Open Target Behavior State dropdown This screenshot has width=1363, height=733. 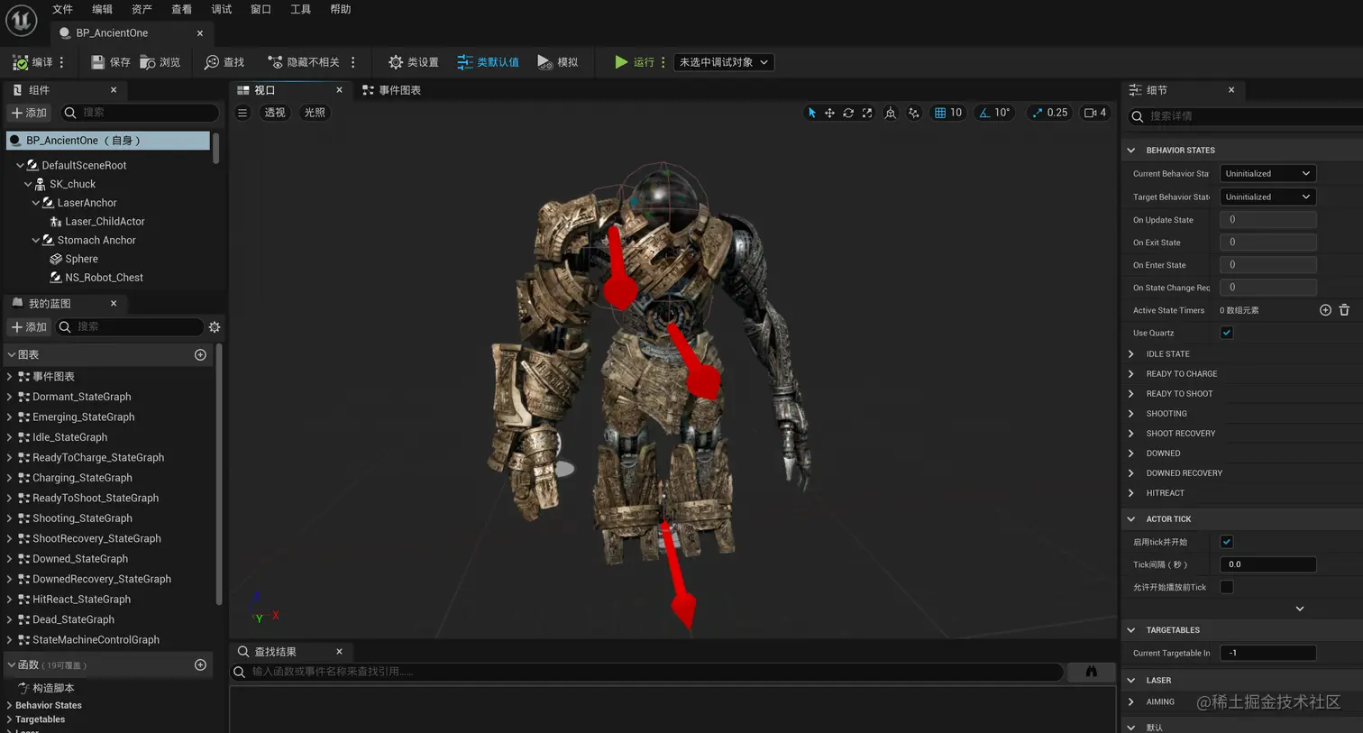click(x=1267, y=197)
